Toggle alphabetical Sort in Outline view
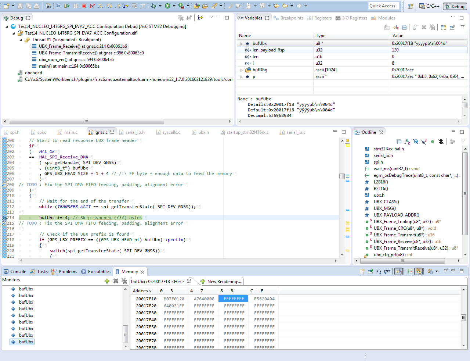470x361 pixels. 407,142
